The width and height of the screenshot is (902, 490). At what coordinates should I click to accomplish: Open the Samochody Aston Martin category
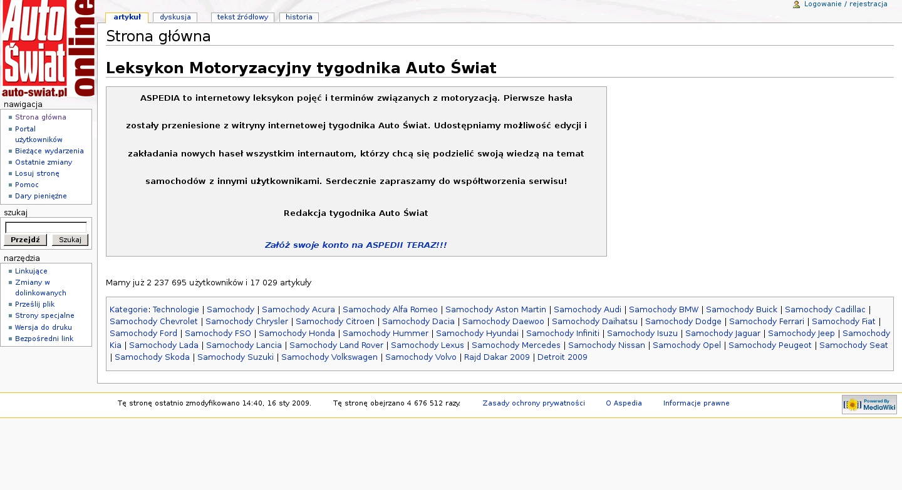(495, 310)
